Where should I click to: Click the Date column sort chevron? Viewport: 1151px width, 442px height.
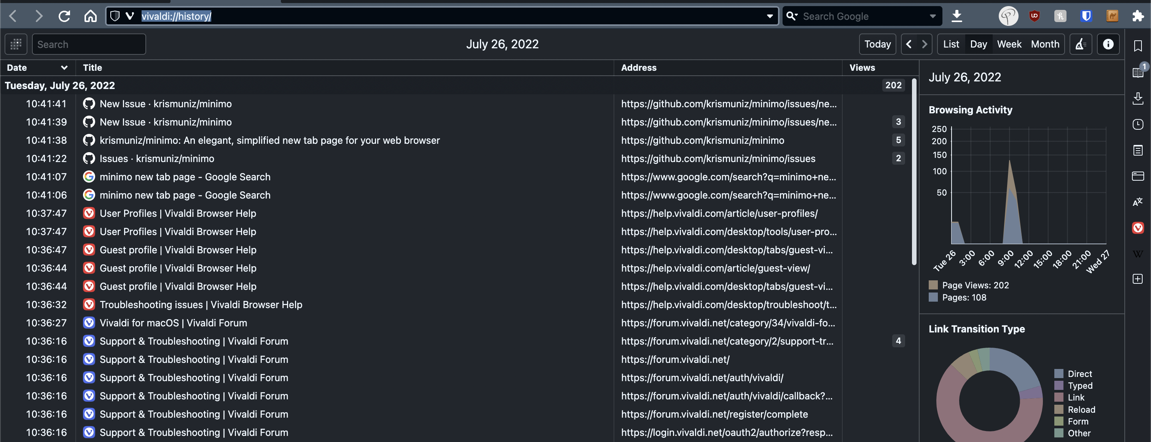(64, 68)
